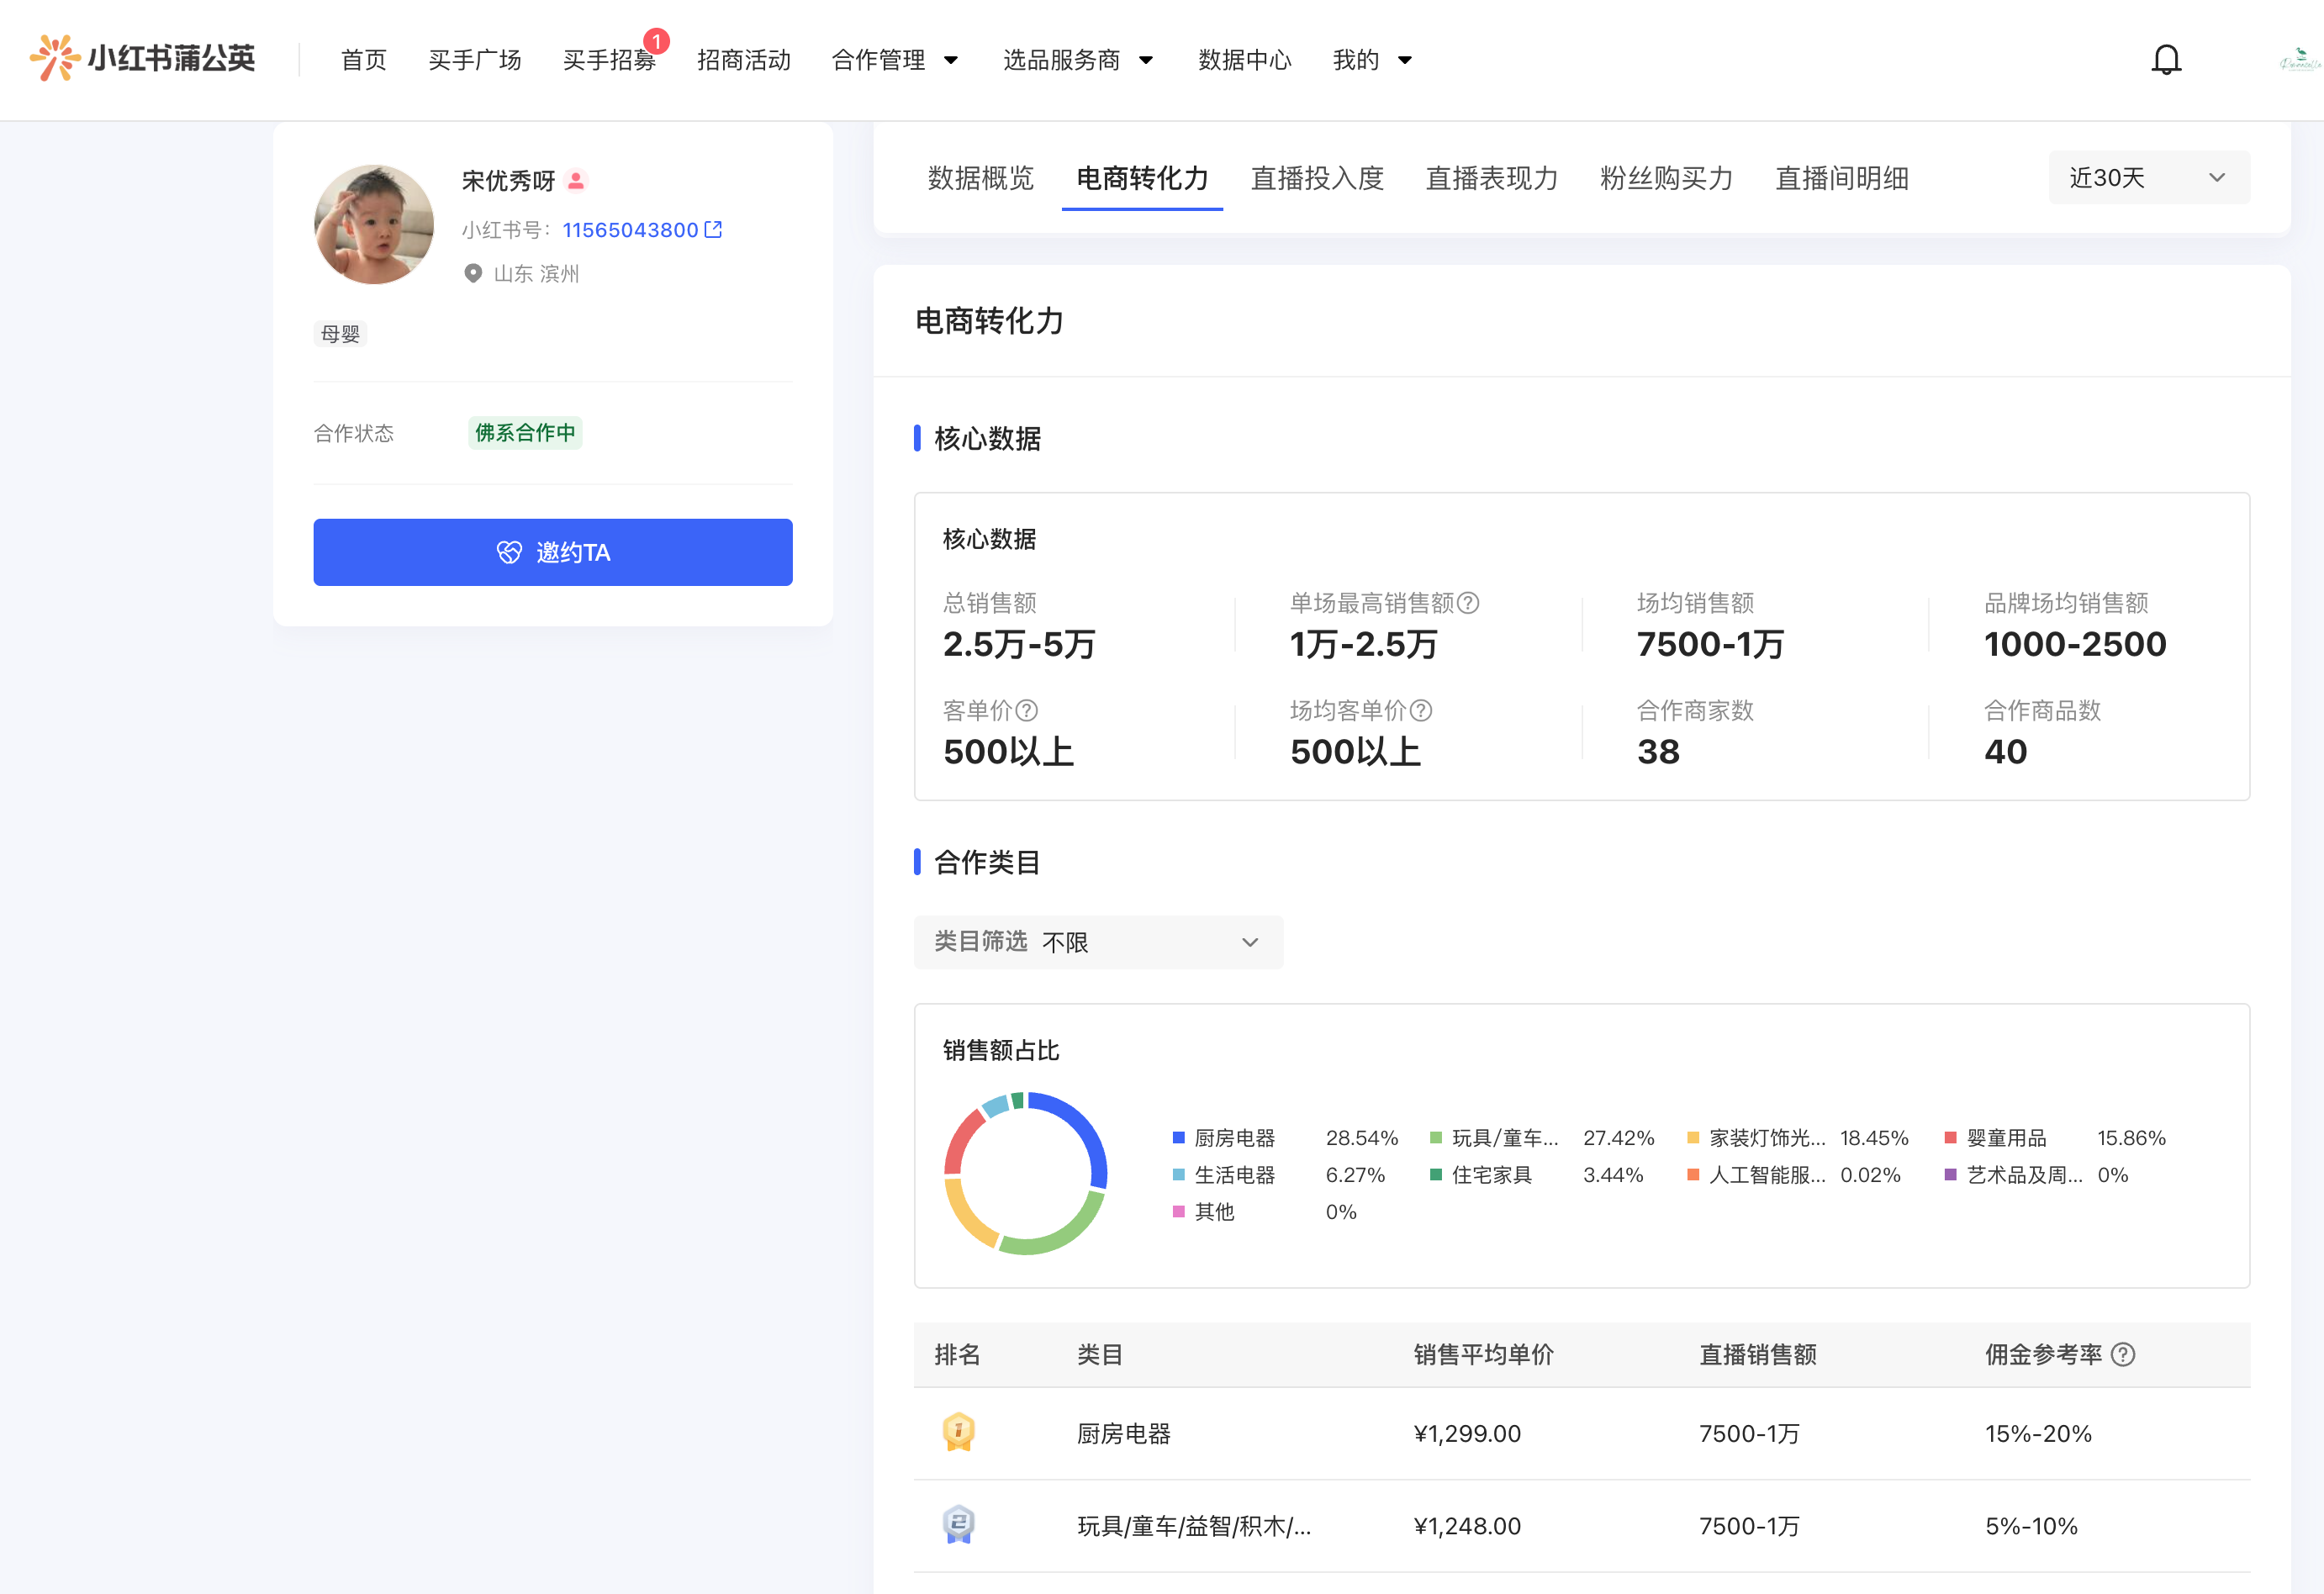The width and height of the screenshot is (2324, 1594).
Task: Open the 近30天 time range dropdown
Action: (2149, 178)
